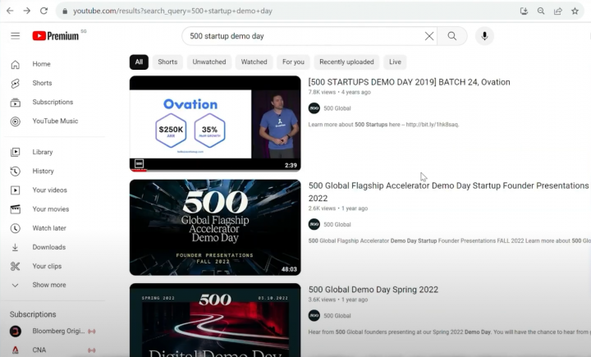
Task: Reload the page in browser toolbar
Action: [43, 11]
